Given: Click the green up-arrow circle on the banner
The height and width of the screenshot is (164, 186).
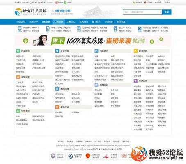Looking at the screenshot, I should click(26, 41).
